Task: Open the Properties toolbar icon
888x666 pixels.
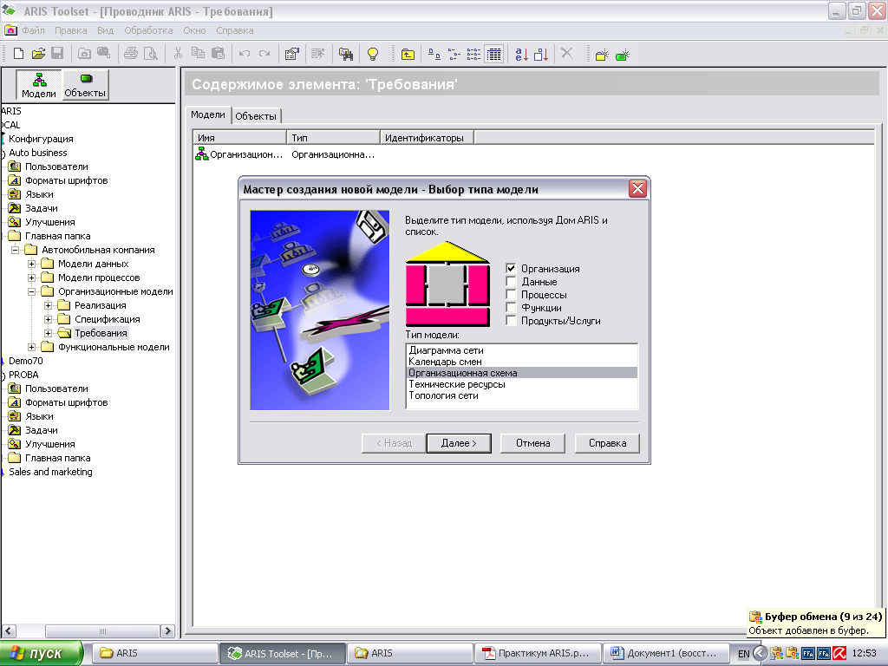Action: 291,54
